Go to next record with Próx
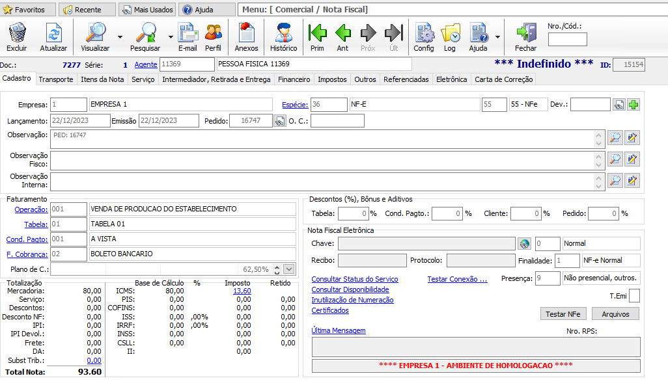 pos(368,33)
